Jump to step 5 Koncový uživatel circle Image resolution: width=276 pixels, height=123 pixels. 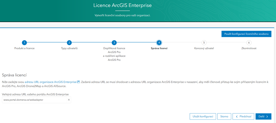point(204,43)
